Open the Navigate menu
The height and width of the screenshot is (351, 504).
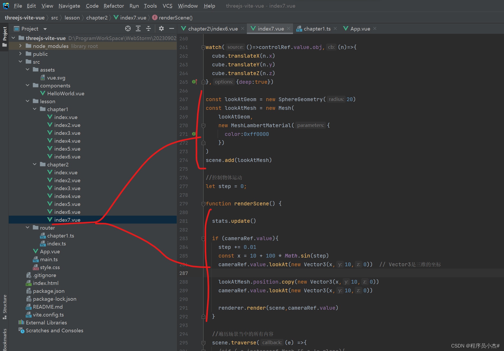pos(69,6)
